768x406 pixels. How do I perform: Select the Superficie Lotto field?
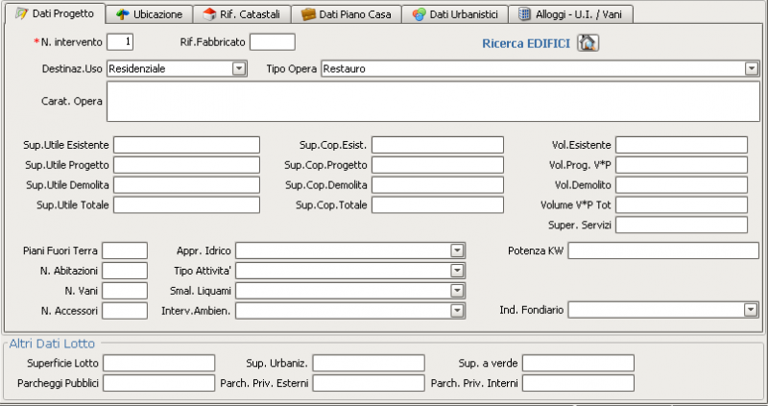tap(159, 363)
